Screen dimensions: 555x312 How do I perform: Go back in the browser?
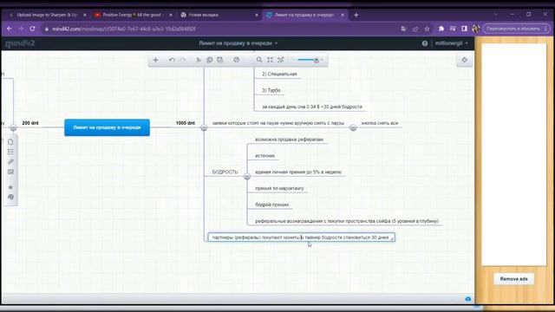click(x=10, y=29)
